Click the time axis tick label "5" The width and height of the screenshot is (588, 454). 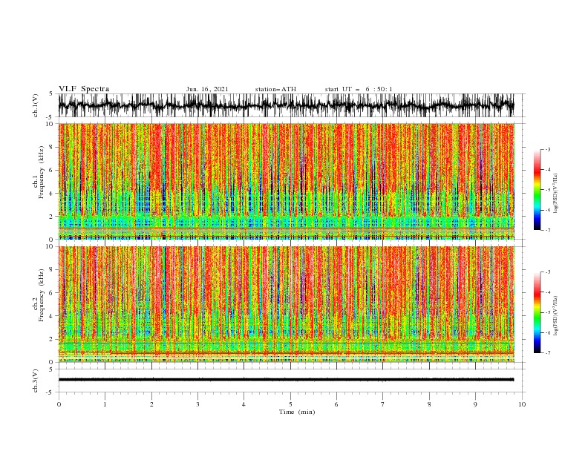tap(290, 404)
